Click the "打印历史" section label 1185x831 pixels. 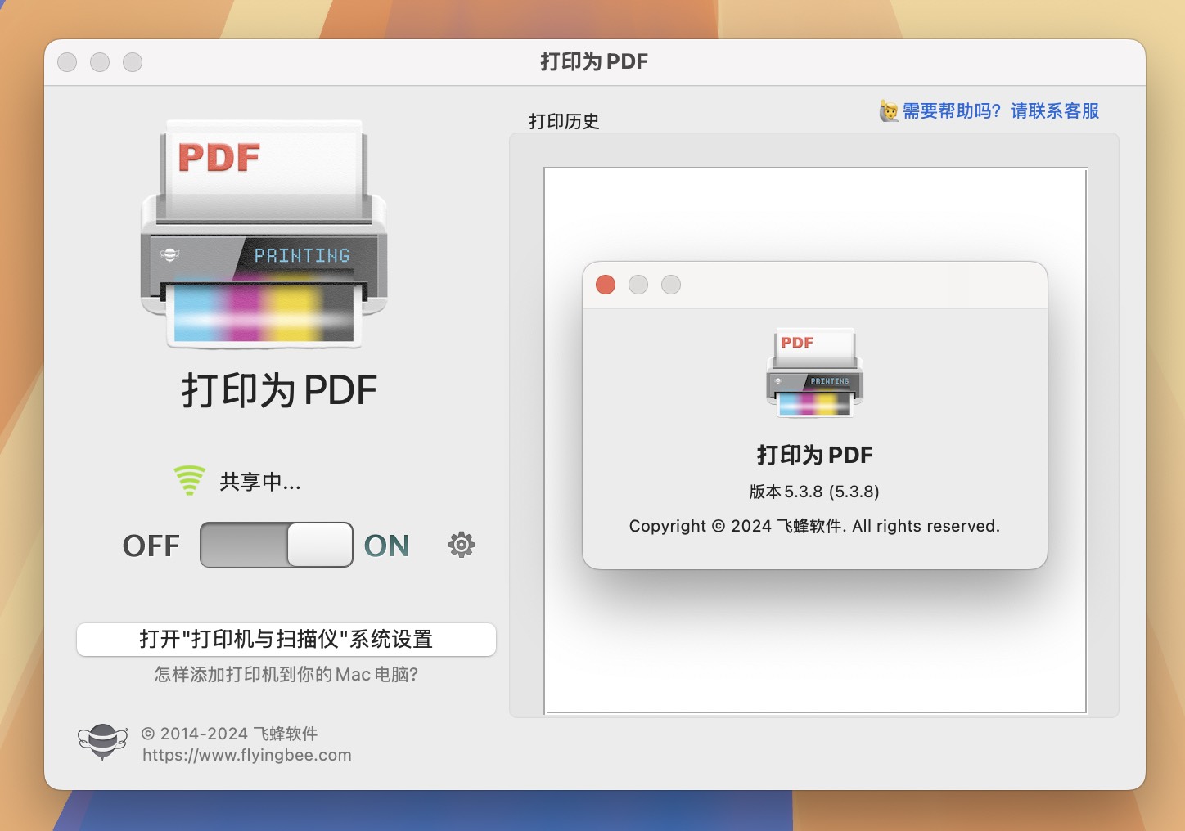pyautogui.click(x=564, y=121)
